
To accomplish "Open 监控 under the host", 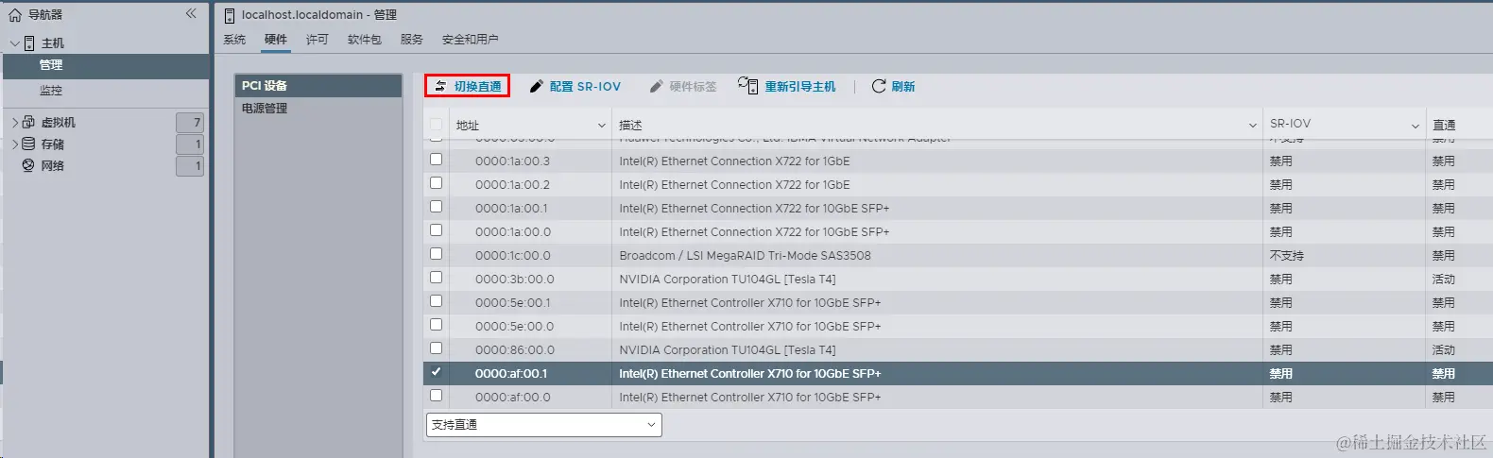I will click(x=51, y=91).
